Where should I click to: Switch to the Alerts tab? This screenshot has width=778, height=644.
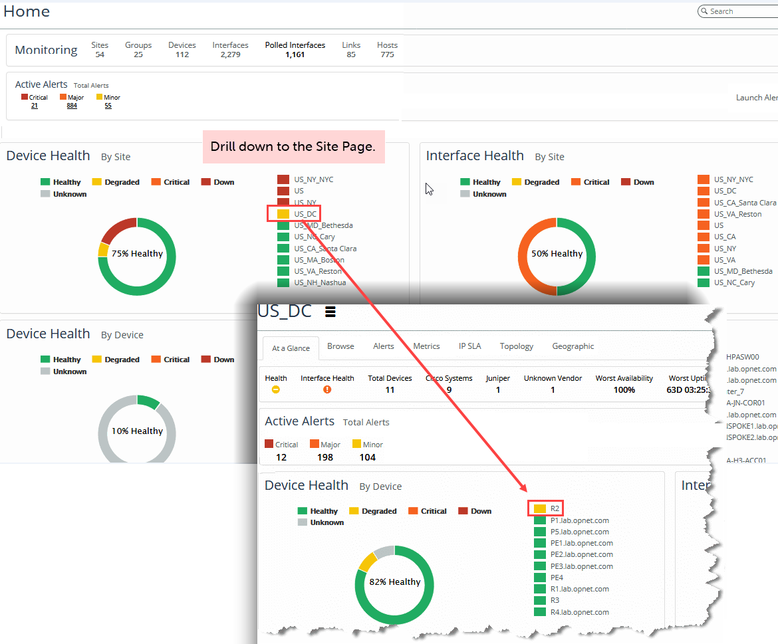pyautogui.click(x=383, y=346)
